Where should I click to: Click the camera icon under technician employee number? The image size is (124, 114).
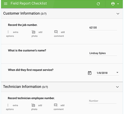tap(33, 105)
